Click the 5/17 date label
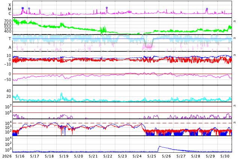This screenshot has height=159, width=238. (35, 156)
